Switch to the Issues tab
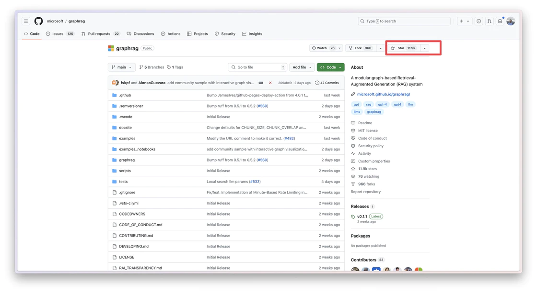The height and width of the screenshot is (293, 537). [60, 34]
